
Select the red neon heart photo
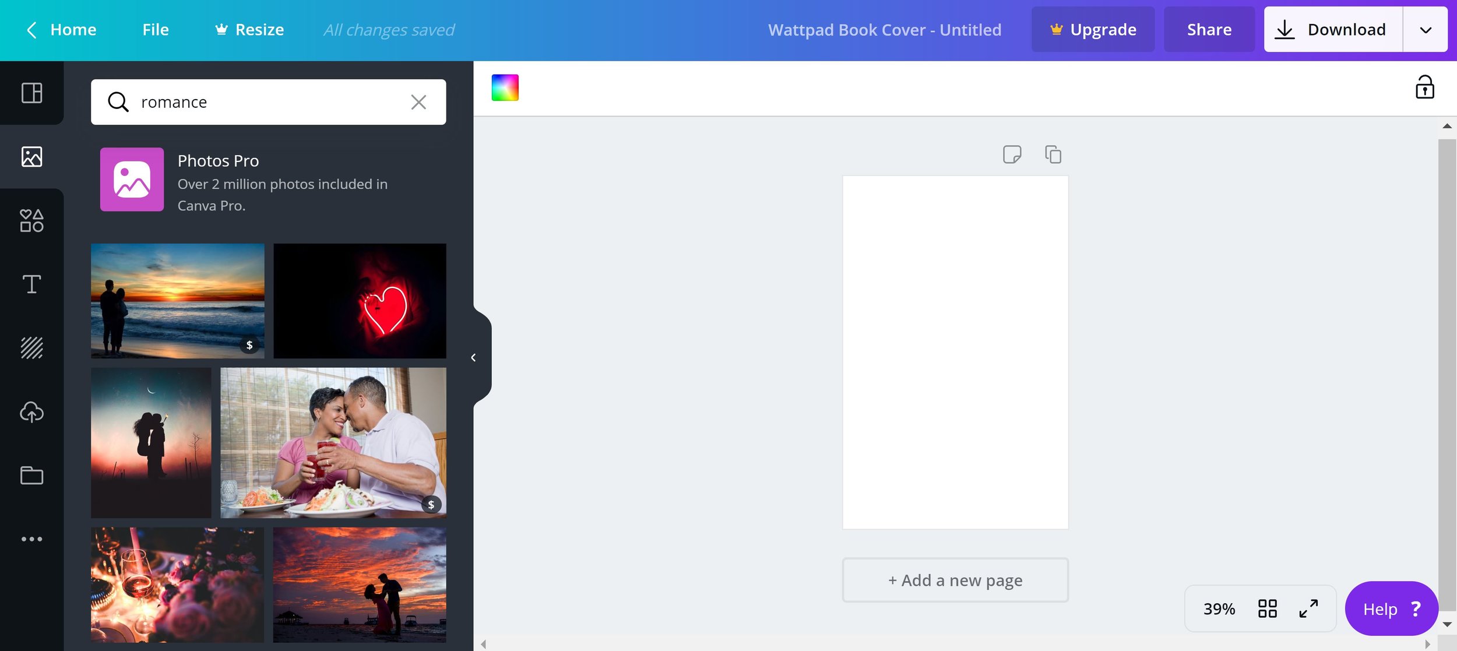pyautogui.click(x=360, y=301)
